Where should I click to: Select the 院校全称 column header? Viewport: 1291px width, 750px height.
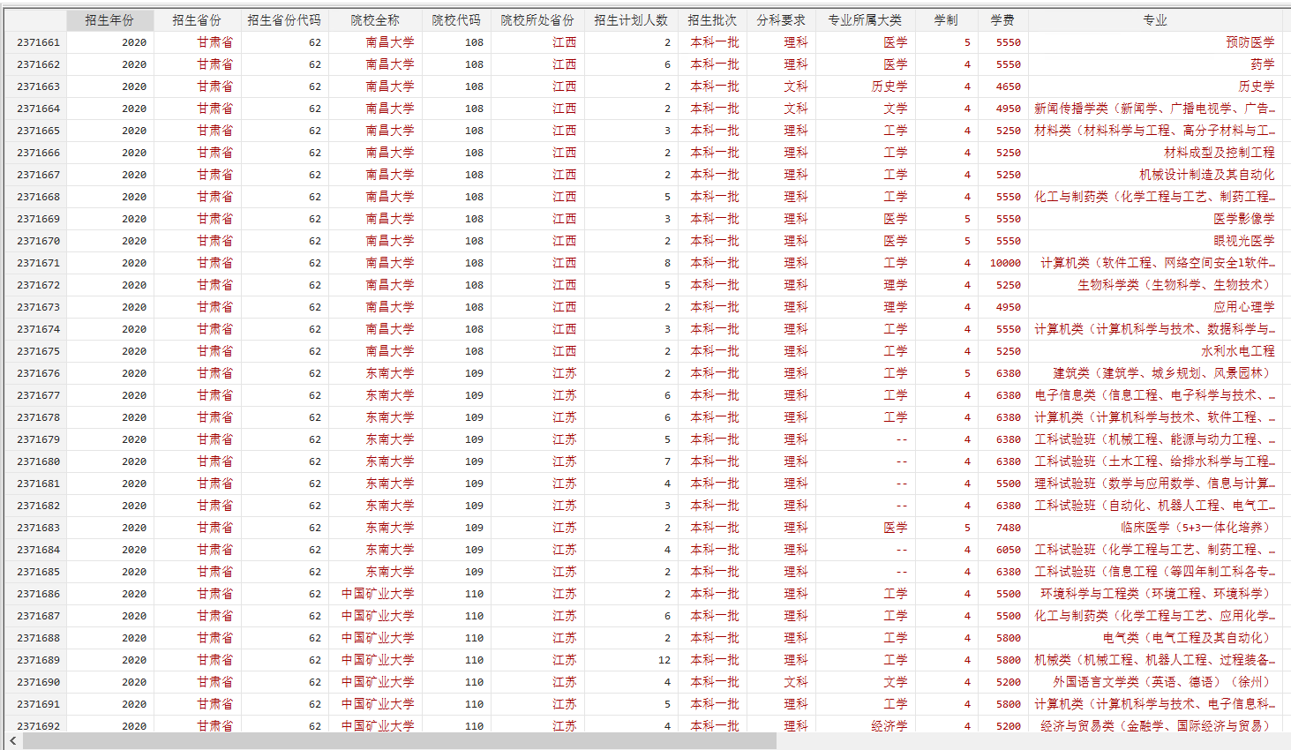click(x=375, y=20)
